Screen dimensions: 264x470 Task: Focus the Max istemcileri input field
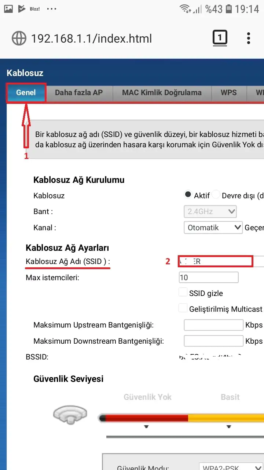[x=209, y=277]
